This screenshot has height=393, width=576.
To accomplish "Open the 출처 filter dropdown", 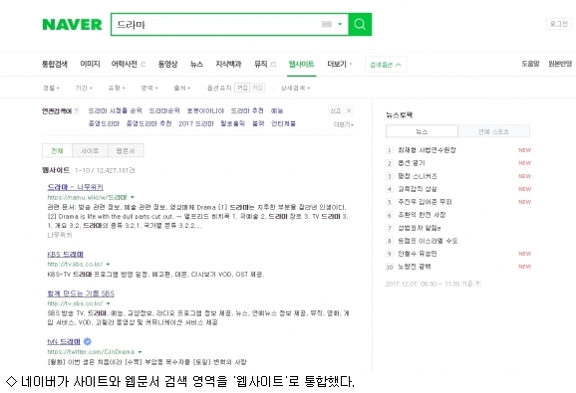I will point(181,88).
